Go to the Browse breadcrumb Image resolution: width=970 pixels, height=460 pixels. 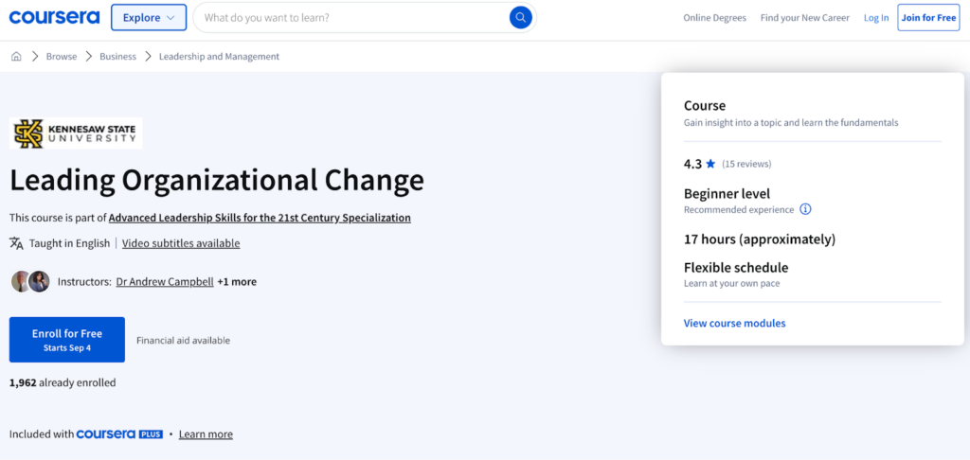pos(62,56)
